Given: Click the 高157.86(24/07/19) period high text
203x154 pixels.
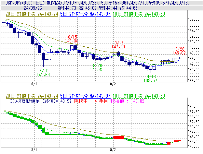Looking at the screenshot, I should coord(129,3).
